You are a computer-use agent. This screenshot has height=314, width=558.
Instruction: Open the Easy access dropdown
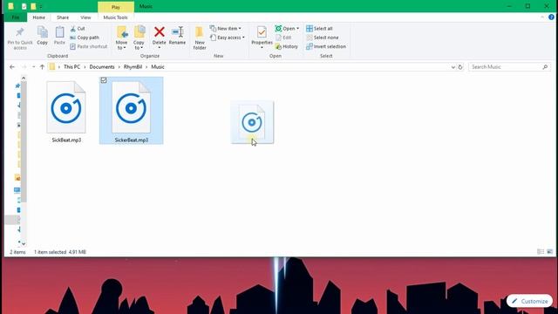[227, 38]
